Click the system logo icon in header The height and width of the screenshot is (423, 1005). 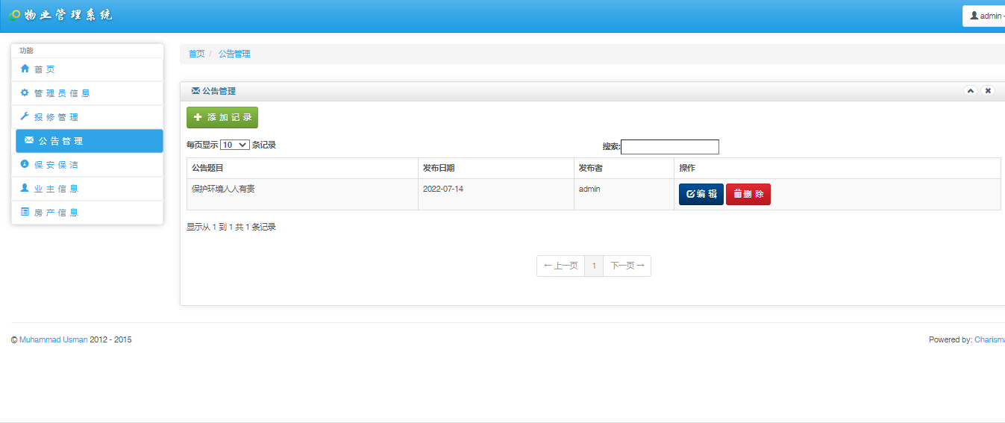(14, 16)
